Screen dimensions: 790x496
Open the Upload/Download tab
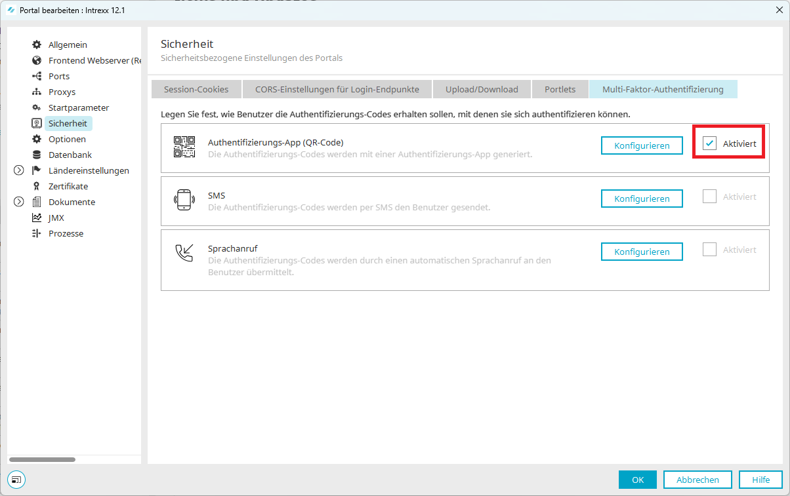[482, 89]
